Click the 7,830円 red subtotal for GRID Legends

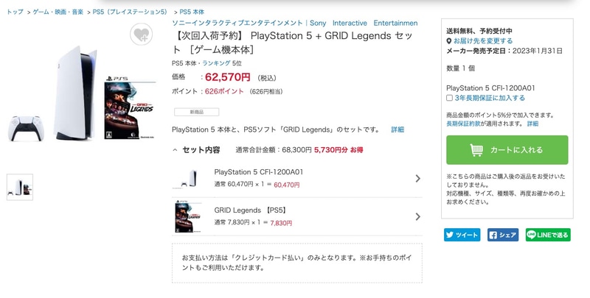[x=281, y=223]
